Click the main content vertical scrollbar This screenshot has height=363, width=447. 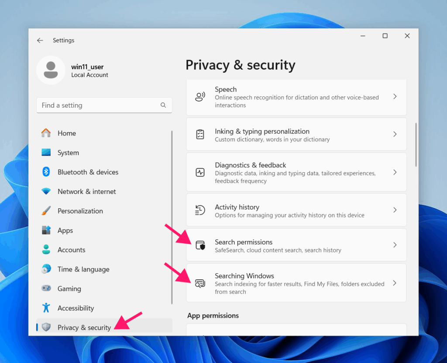click(x=416, y=145)
